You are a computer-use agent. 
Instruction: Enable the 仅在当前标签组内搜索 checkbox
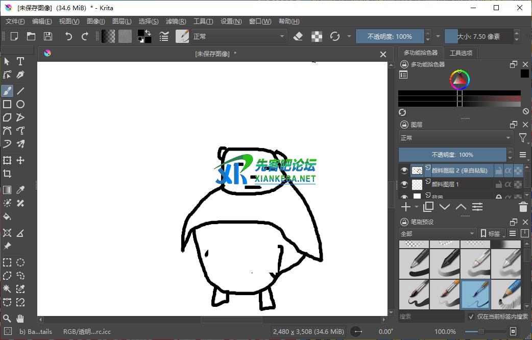471,317
